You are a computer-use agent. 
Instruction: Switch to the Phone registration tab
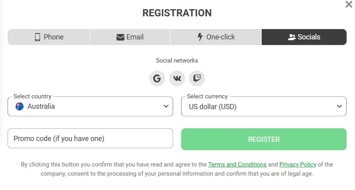pyautogui.click(x=49, y=37)
